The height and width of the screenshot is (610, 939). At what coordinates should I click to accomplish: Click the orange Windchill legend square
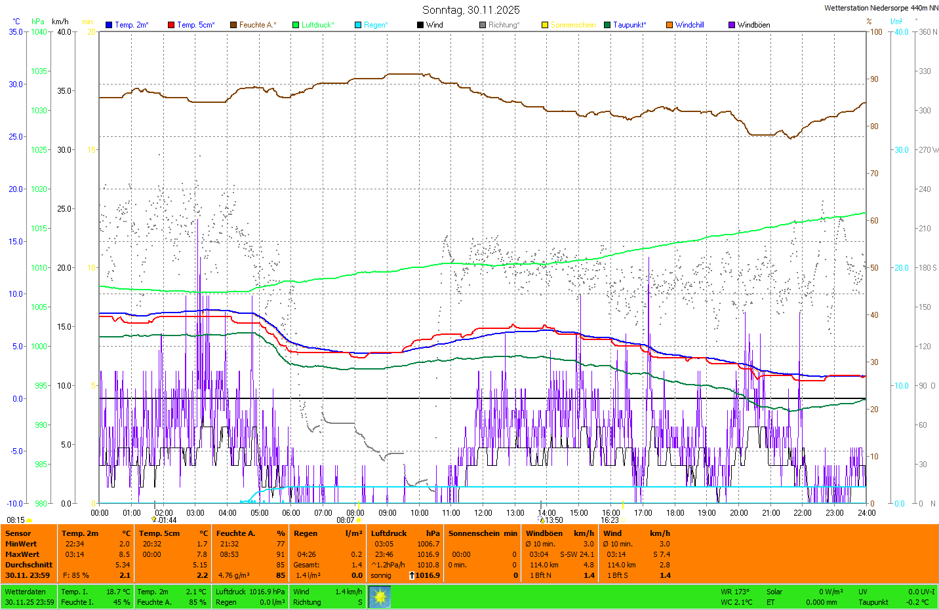point(669,25)
